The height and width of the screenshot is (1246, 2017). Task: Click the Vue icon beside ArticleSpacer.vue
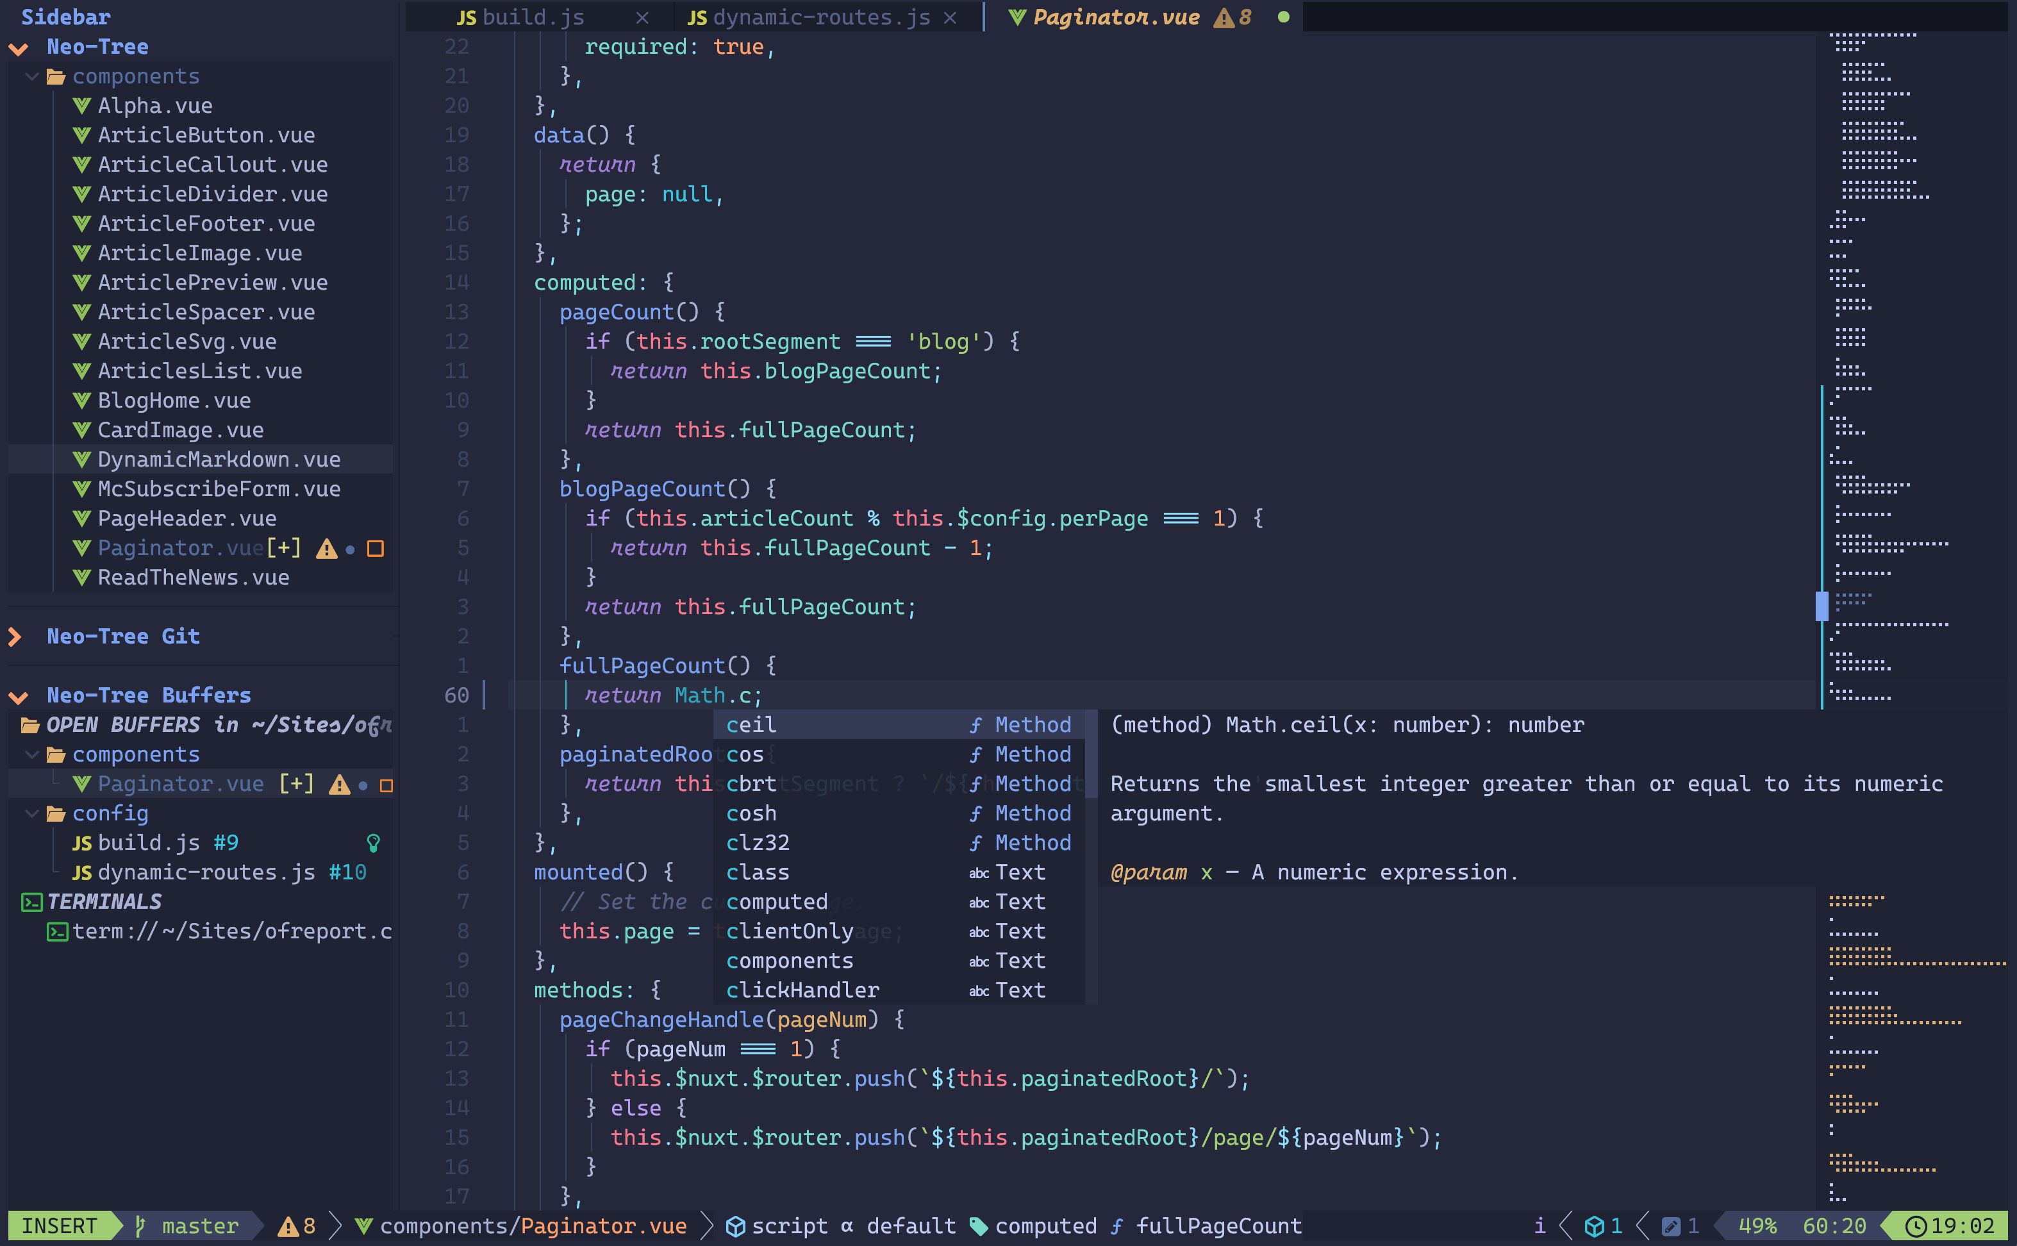(81, 312)
